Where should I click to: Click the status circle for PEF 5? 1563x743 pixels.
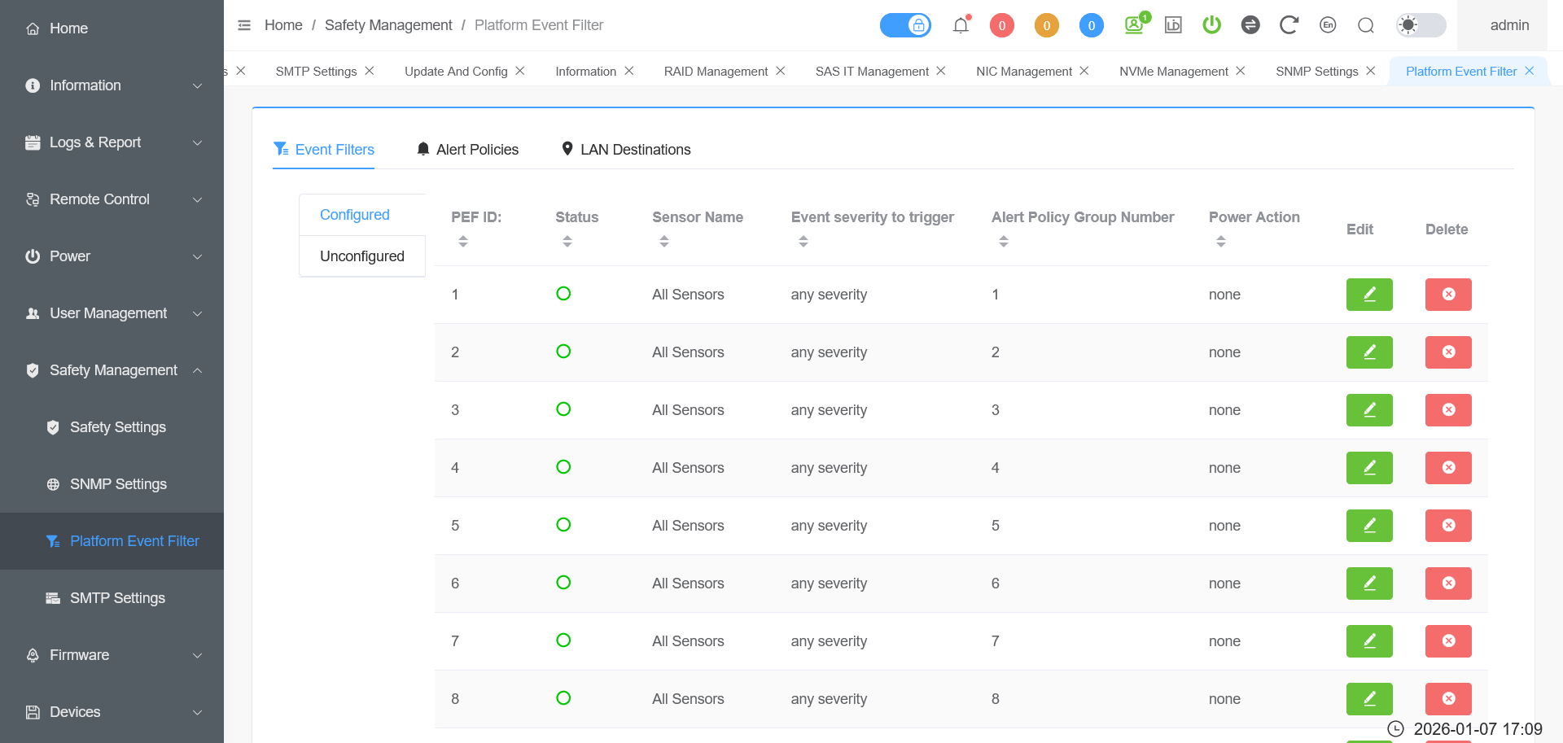(x=563, y=525)
